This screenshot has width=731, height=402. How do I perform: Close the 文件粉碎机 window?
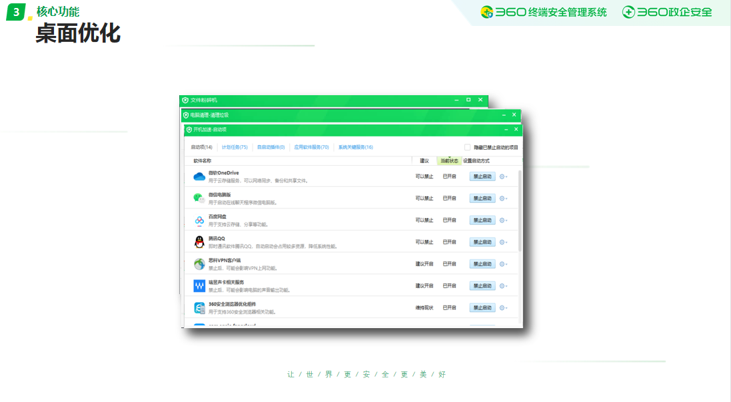480,100
